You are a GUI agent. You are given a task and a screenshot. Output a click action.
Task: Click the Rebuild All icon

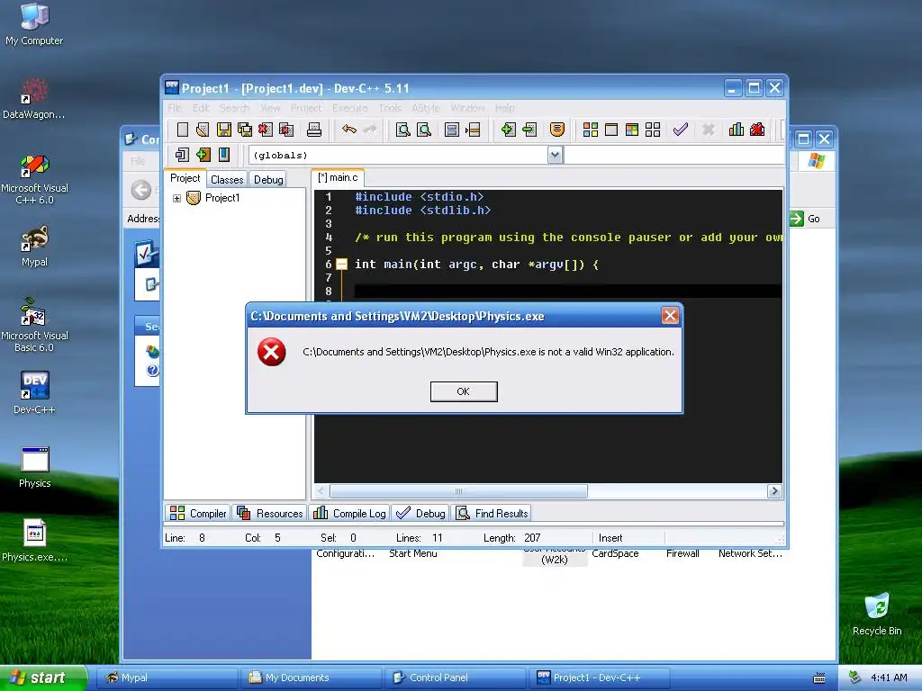(653, 130)
